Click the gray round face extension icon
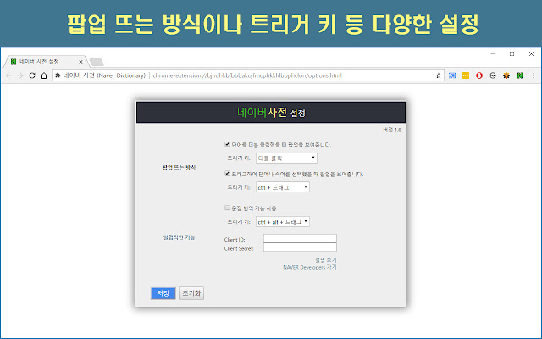542x339 pixels. (x=493, y=75)
